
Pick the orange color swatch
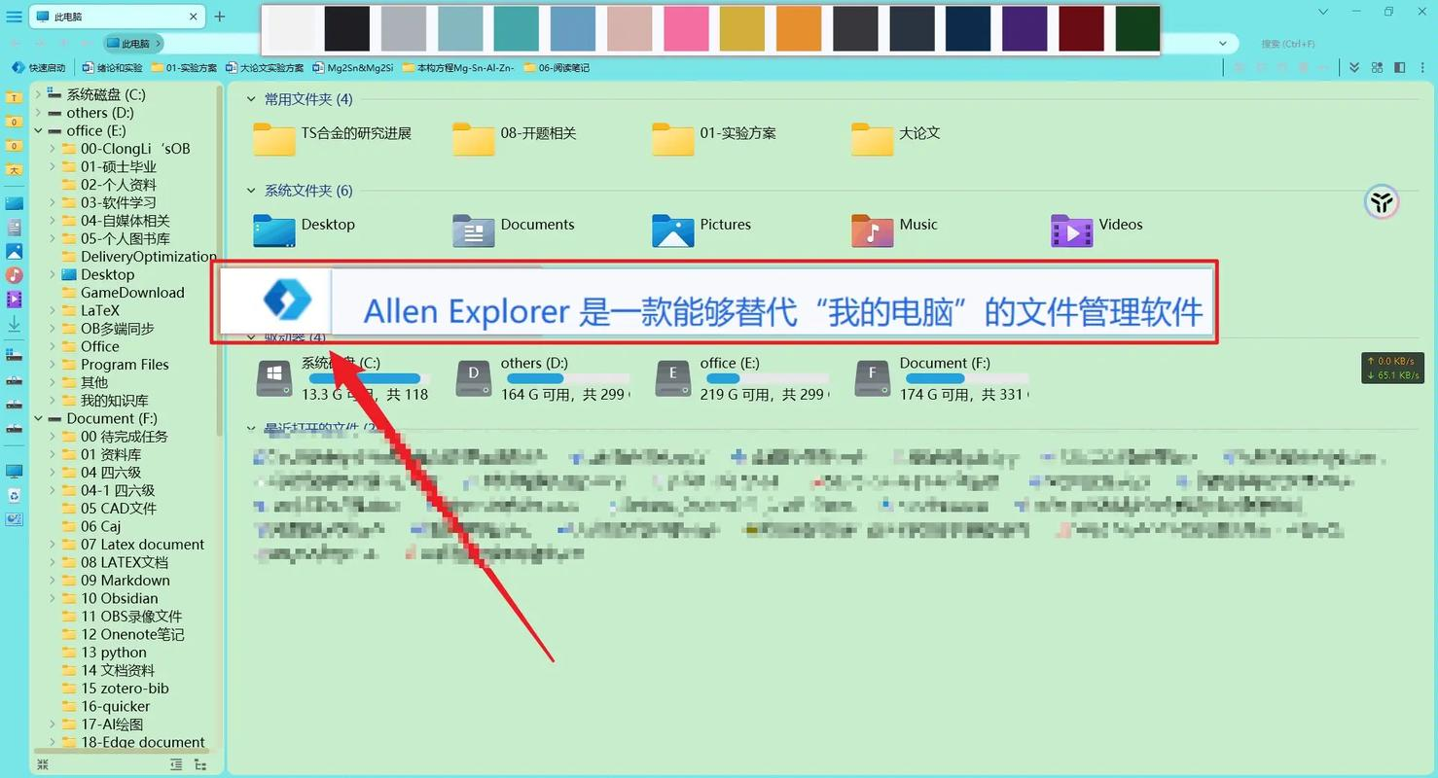(x=800, y=29)
